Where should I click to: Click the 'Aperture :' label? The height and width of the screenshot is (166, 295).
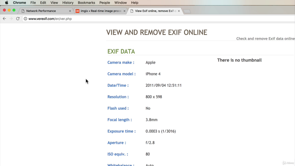117,143
